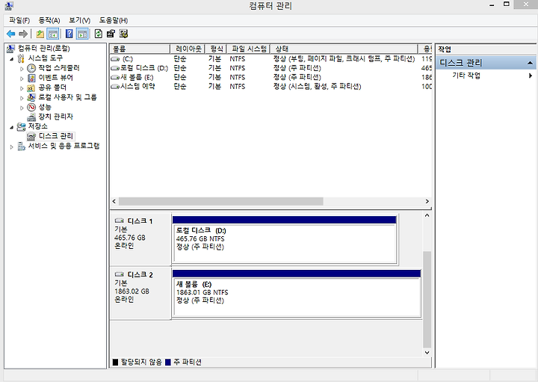538x382 pixels.
Task: Expand the 작업 스케줄러 node
Action: coord(22,69)
